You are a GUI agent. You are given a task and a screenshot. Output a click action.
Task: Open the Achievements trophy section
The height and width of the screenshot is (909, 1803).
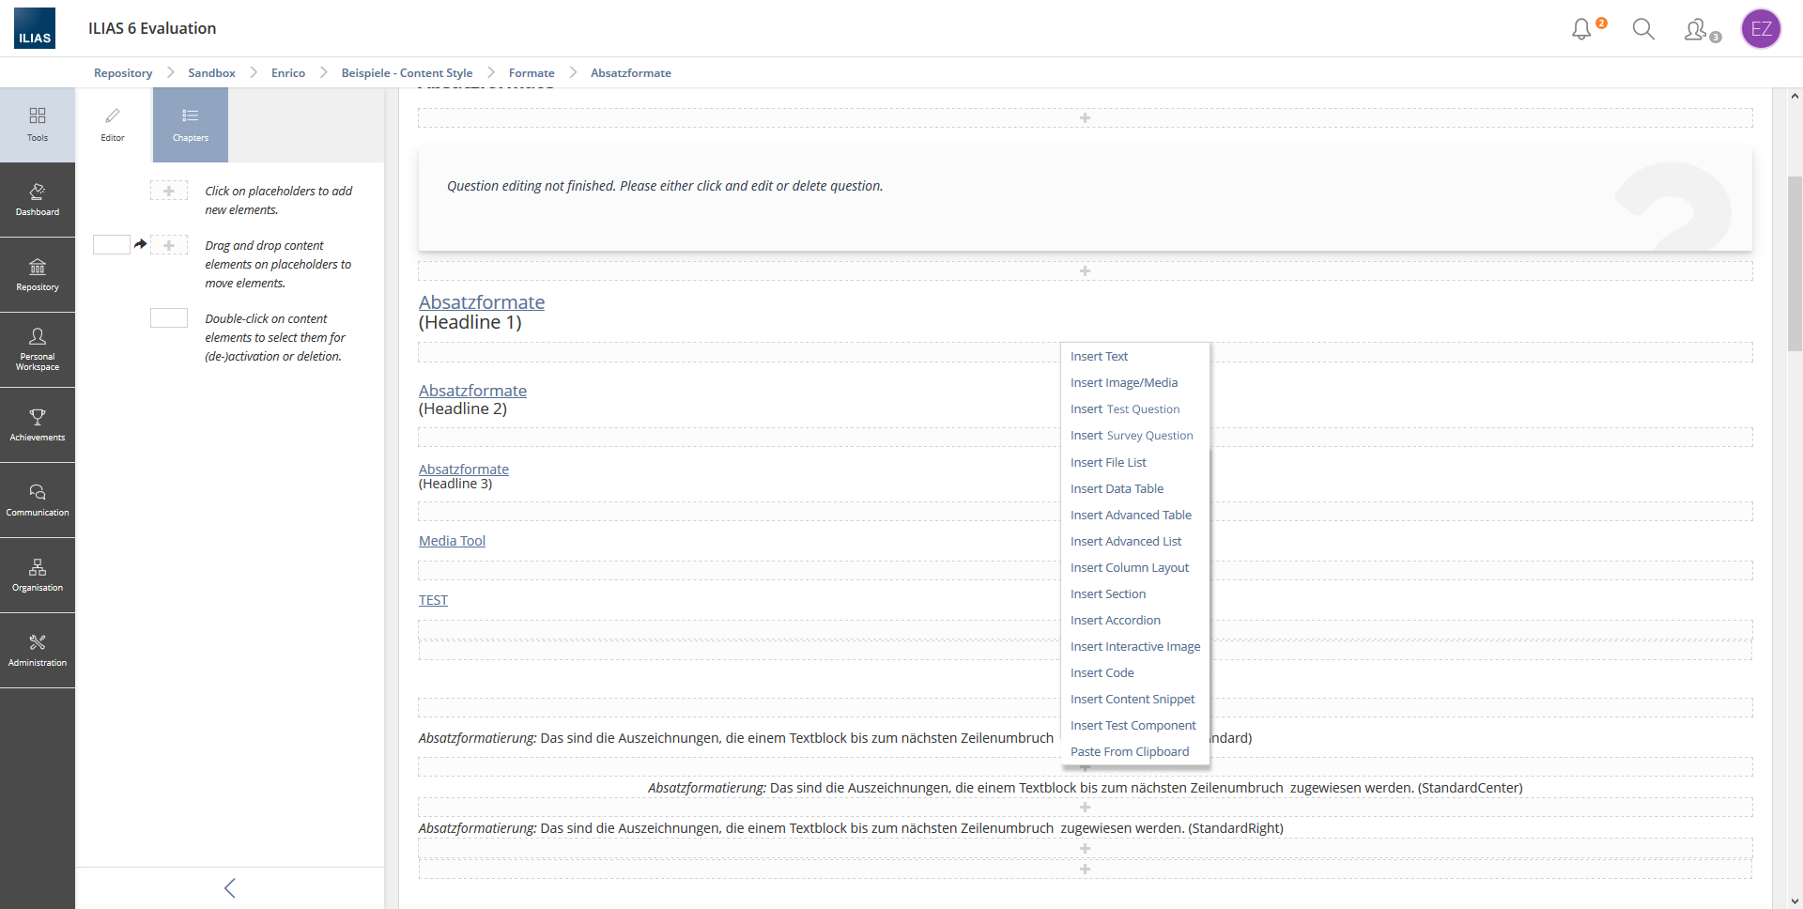point(38,425)
